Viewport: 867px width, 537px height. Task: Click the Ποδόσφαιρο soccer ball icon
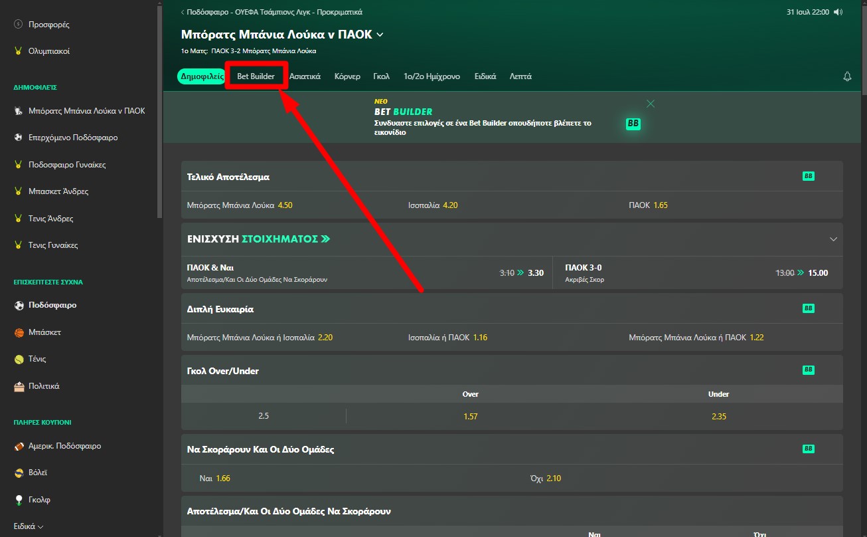(x=19, y=306)
